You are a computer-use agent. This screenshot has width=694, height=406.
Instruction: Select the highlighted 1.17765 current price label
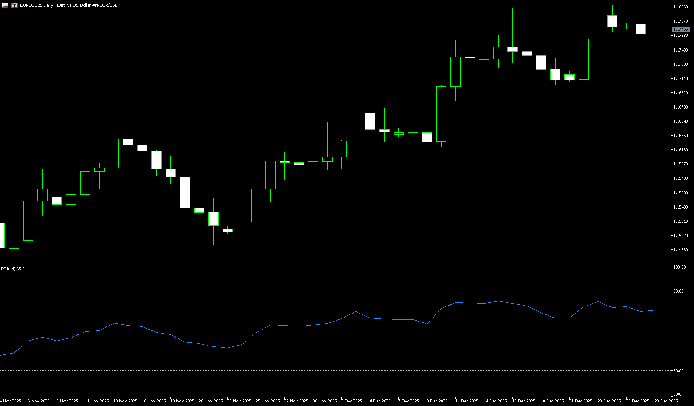click(681, 29)
